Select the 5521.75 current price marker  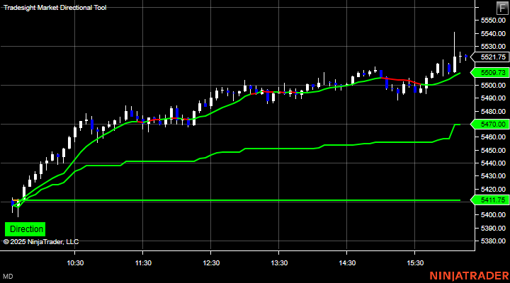click(490, 57)
